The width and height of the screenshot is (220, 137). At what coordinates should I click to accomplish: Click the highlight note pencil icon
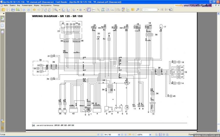pos(123,10)
